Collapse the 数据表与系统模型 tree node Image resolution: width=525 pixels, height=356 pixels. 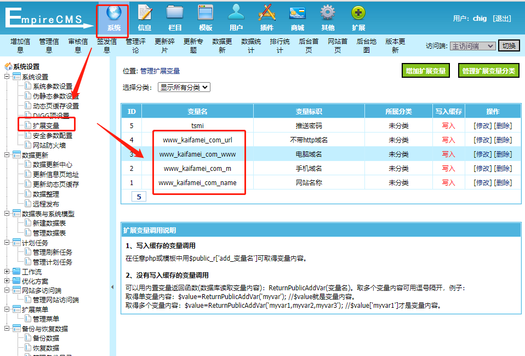point(7,214)
